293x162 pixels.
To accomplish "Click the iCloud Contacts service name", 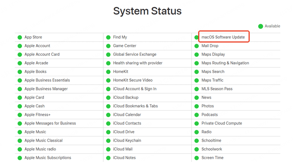I will 127,123.
